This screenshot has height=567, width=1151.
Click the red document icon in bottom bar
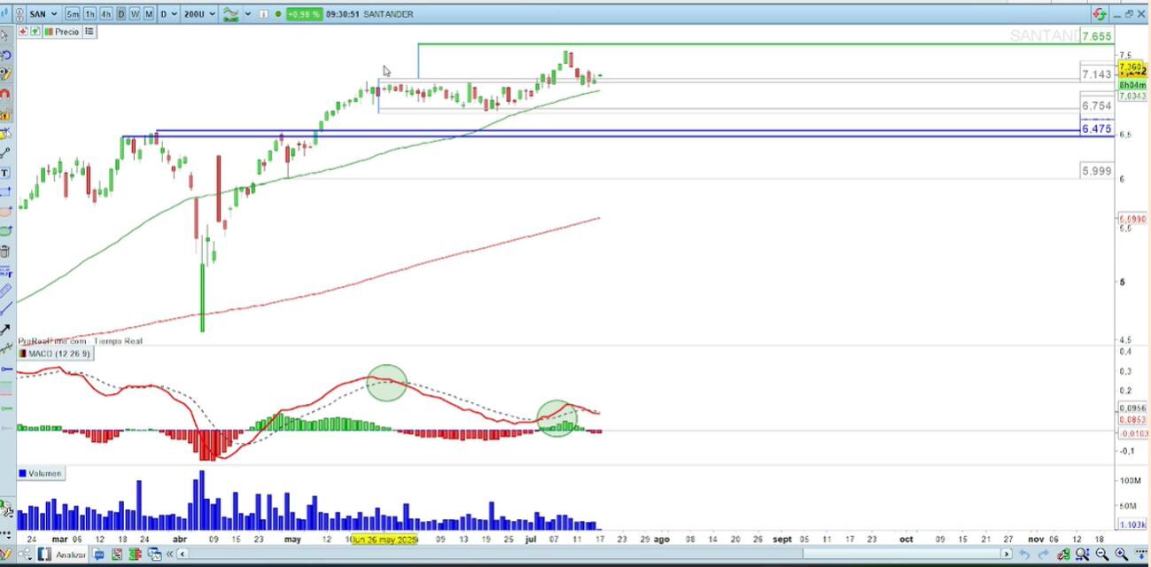tap(117, 555)
